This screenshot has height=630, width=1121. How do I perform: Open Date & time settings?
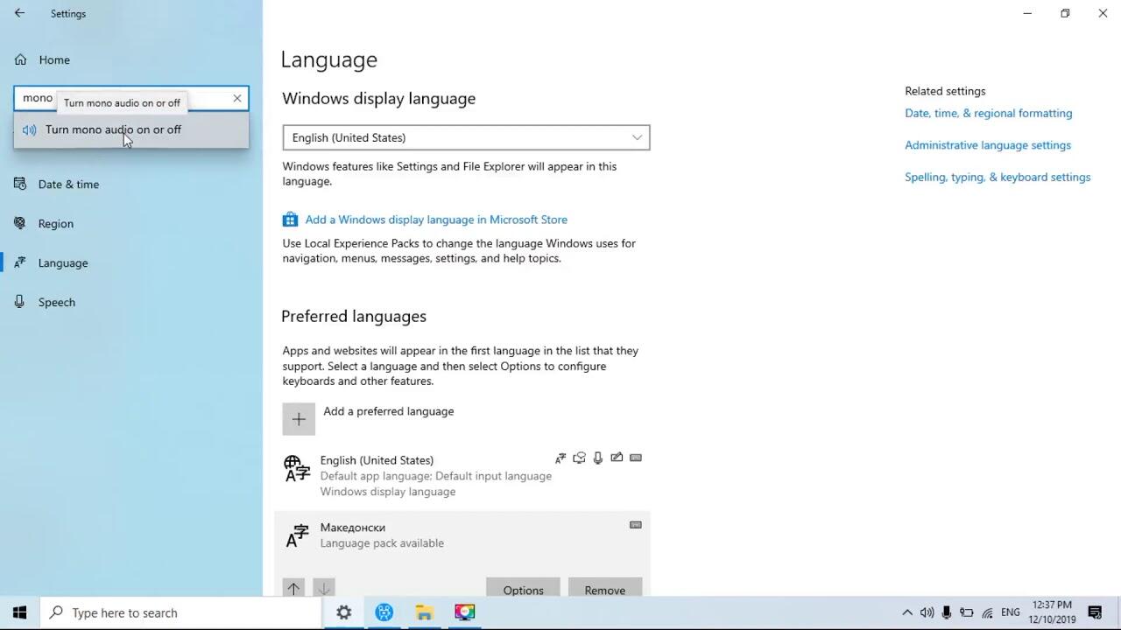click(68, 185)
